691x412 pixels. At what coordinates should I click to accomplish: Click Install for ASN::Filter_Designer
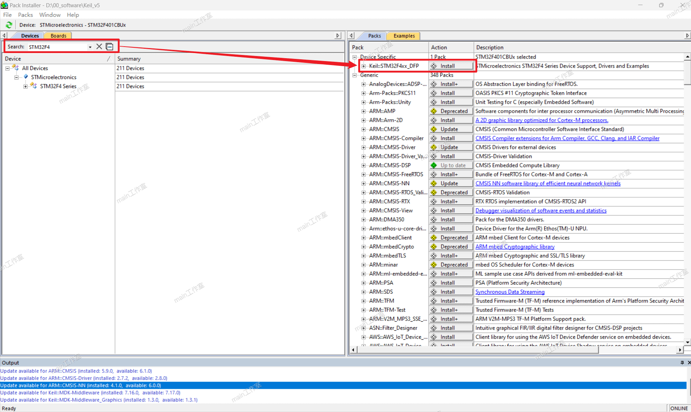pyautogui.click(x=451, y=328)
